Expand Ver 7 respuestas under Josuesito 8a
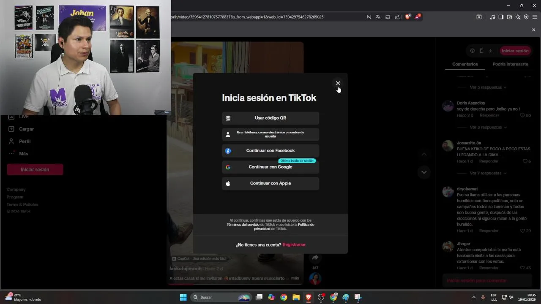The height and width of the screenshot is (304, 541). point(488,173)
